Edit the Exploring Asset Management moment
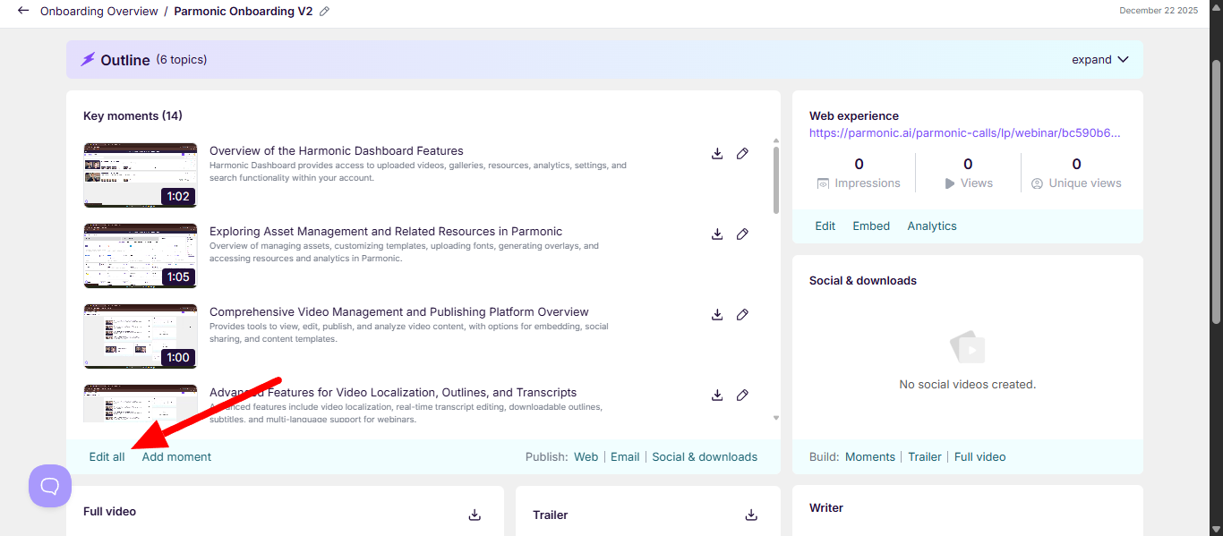Image resolution: width=1223 pixels, height=536 pixels. 742,234
